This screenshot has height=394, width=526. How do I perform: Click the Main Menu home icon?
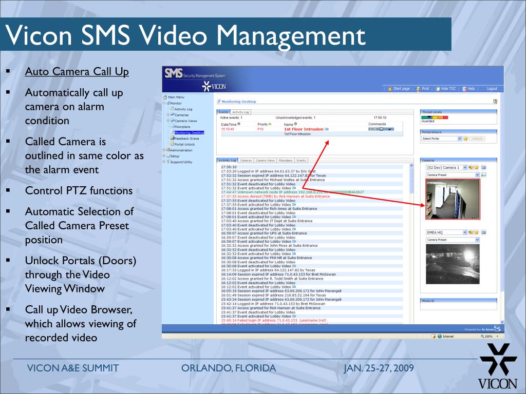pyautogui.click(x=165, y=97)
